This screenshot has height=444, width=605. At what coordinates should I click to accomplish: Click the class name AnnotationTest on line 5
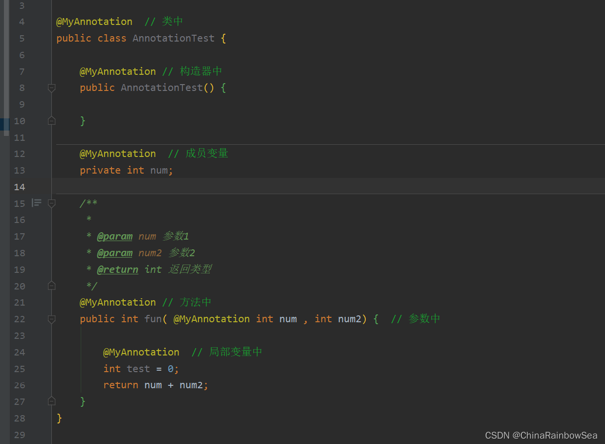pos(174,38)
